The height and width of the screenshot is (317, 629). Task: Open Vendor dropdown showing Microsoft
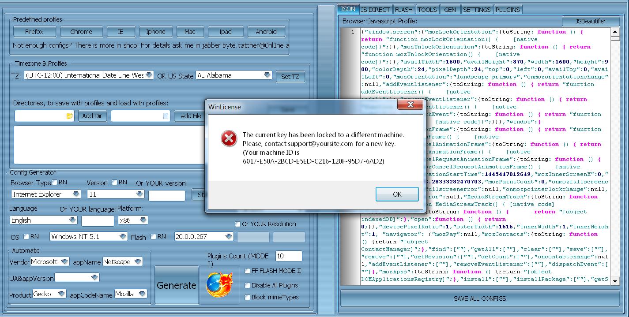coord(50,261)
